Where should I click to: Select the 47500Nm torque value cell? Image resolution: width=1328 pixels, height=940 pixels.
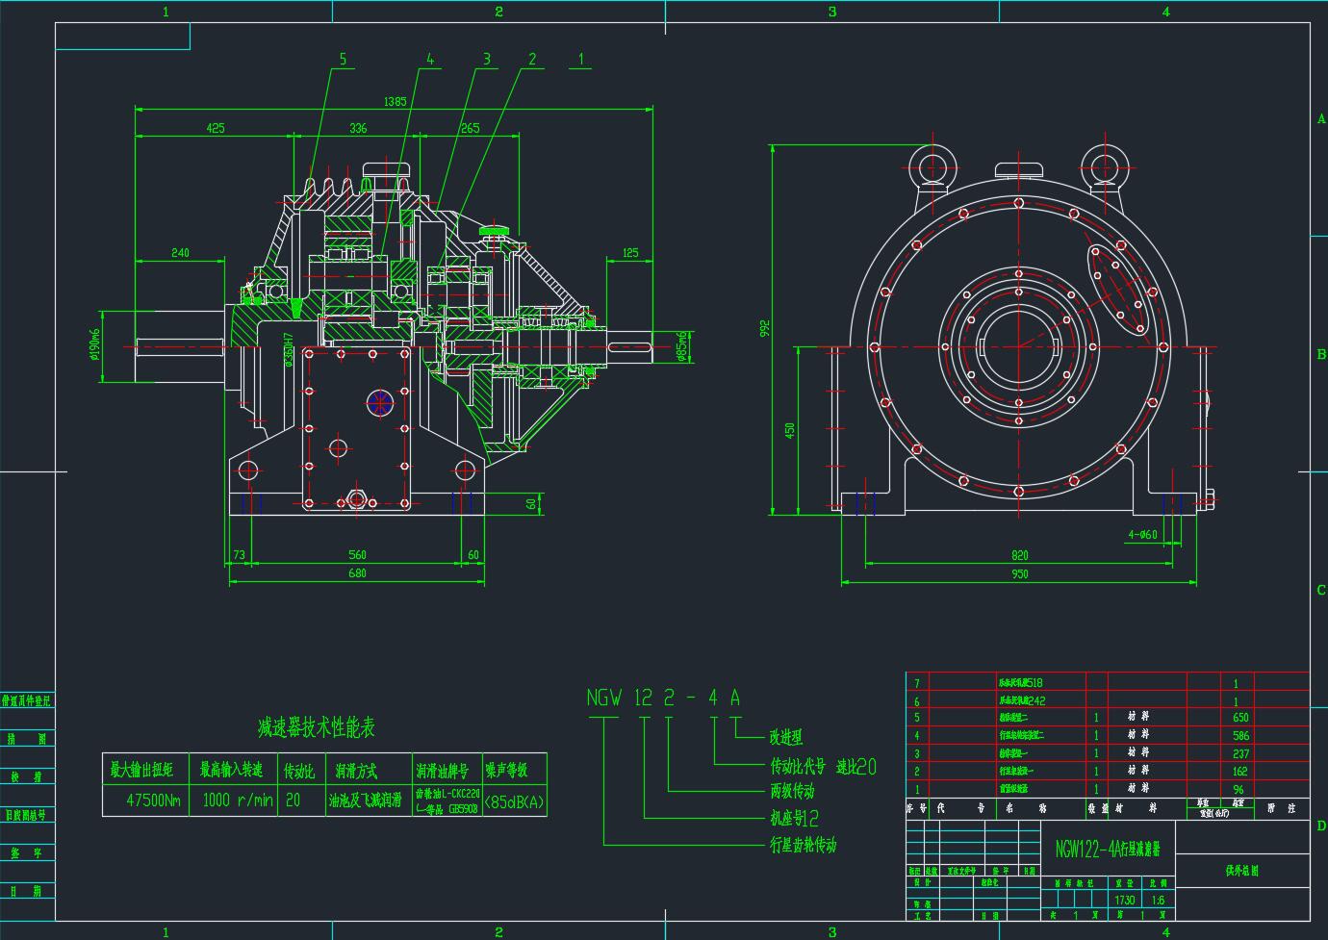click(x=153, y=800)
